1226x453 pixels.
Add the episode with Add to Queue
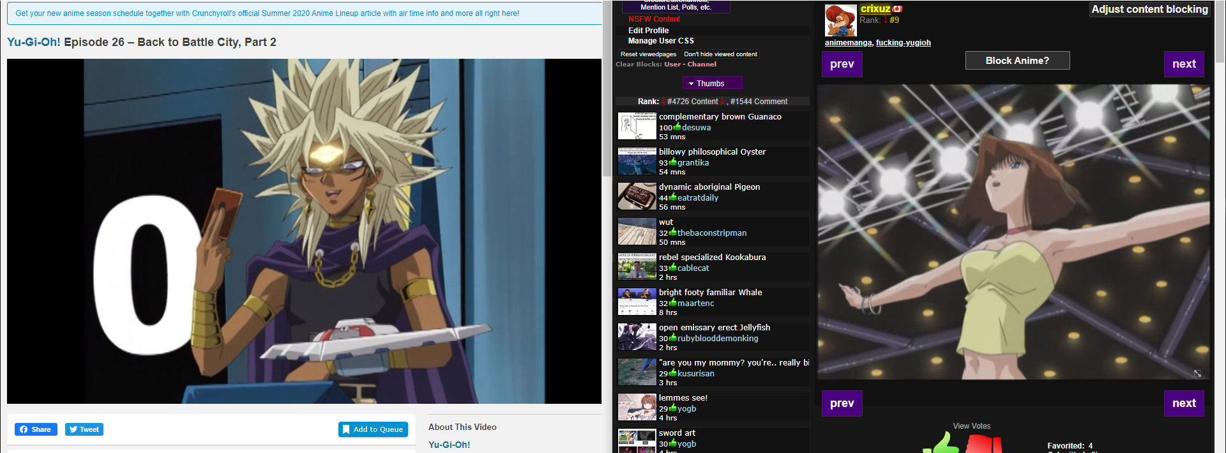(373, 429)
